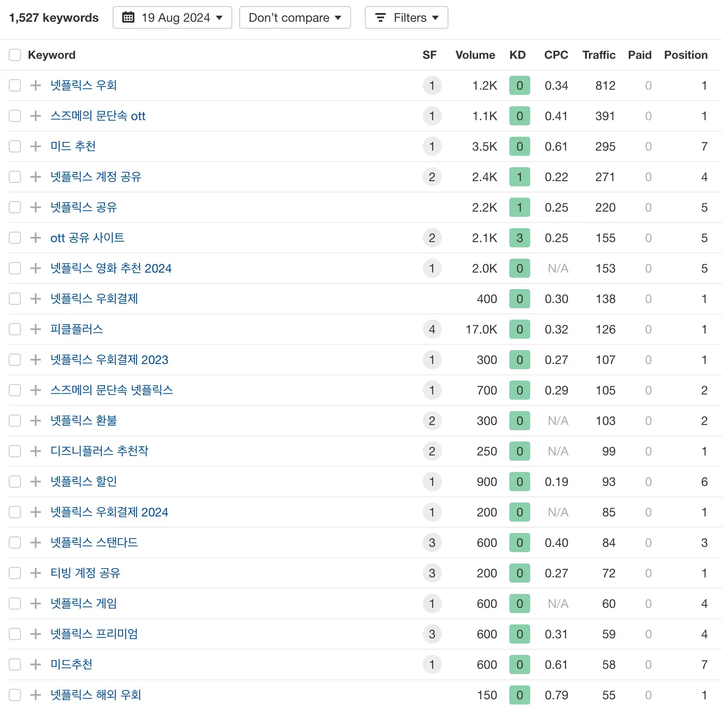This screenshot has width=722, height=708.
Task: Click the green KD badge for 넷플릭스 공유
Action: [519, 207]
